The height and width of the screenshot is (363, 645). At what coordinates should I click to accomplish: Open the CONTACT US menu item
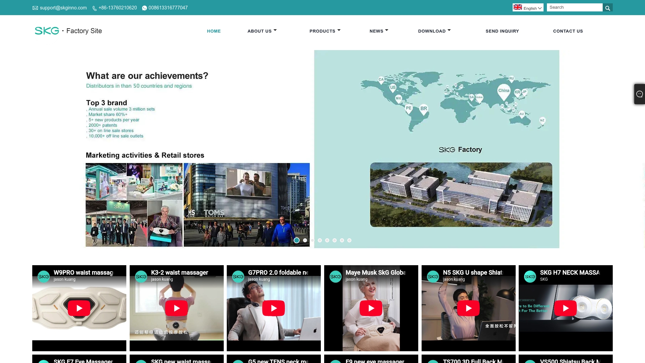(x=568, y=31)
